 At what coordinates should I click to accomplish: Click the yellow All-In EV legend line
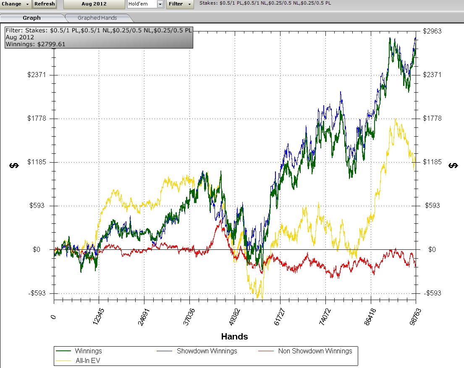tap(64, 360)
